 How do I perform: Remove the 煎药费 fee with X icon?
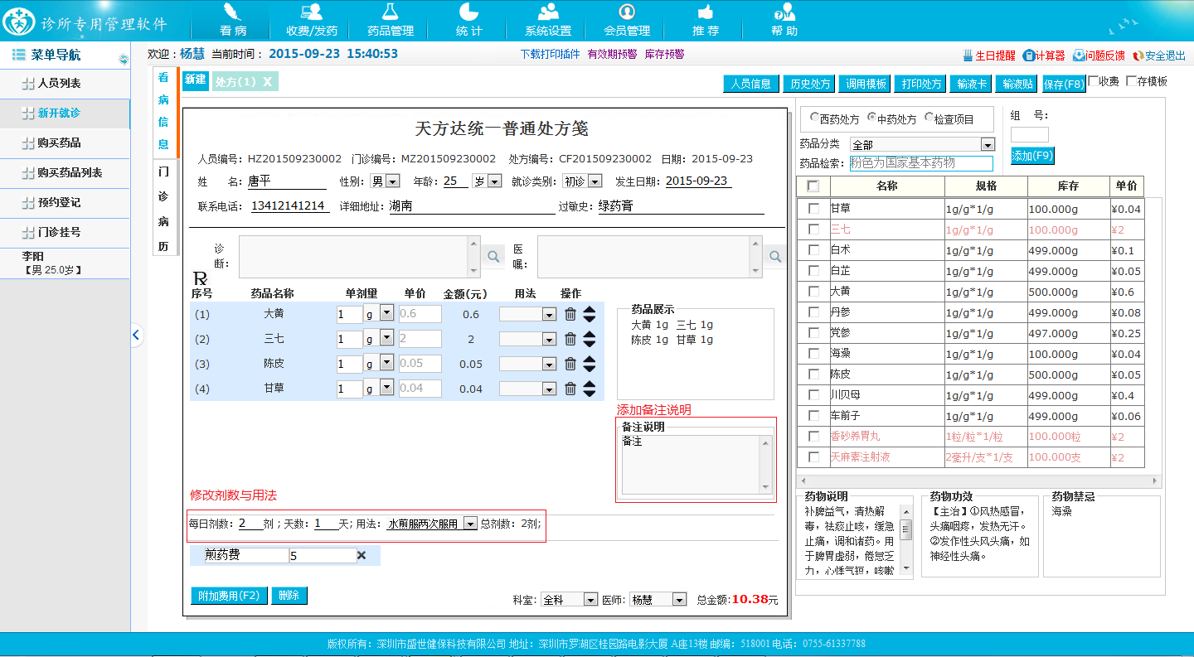[362, 555]
